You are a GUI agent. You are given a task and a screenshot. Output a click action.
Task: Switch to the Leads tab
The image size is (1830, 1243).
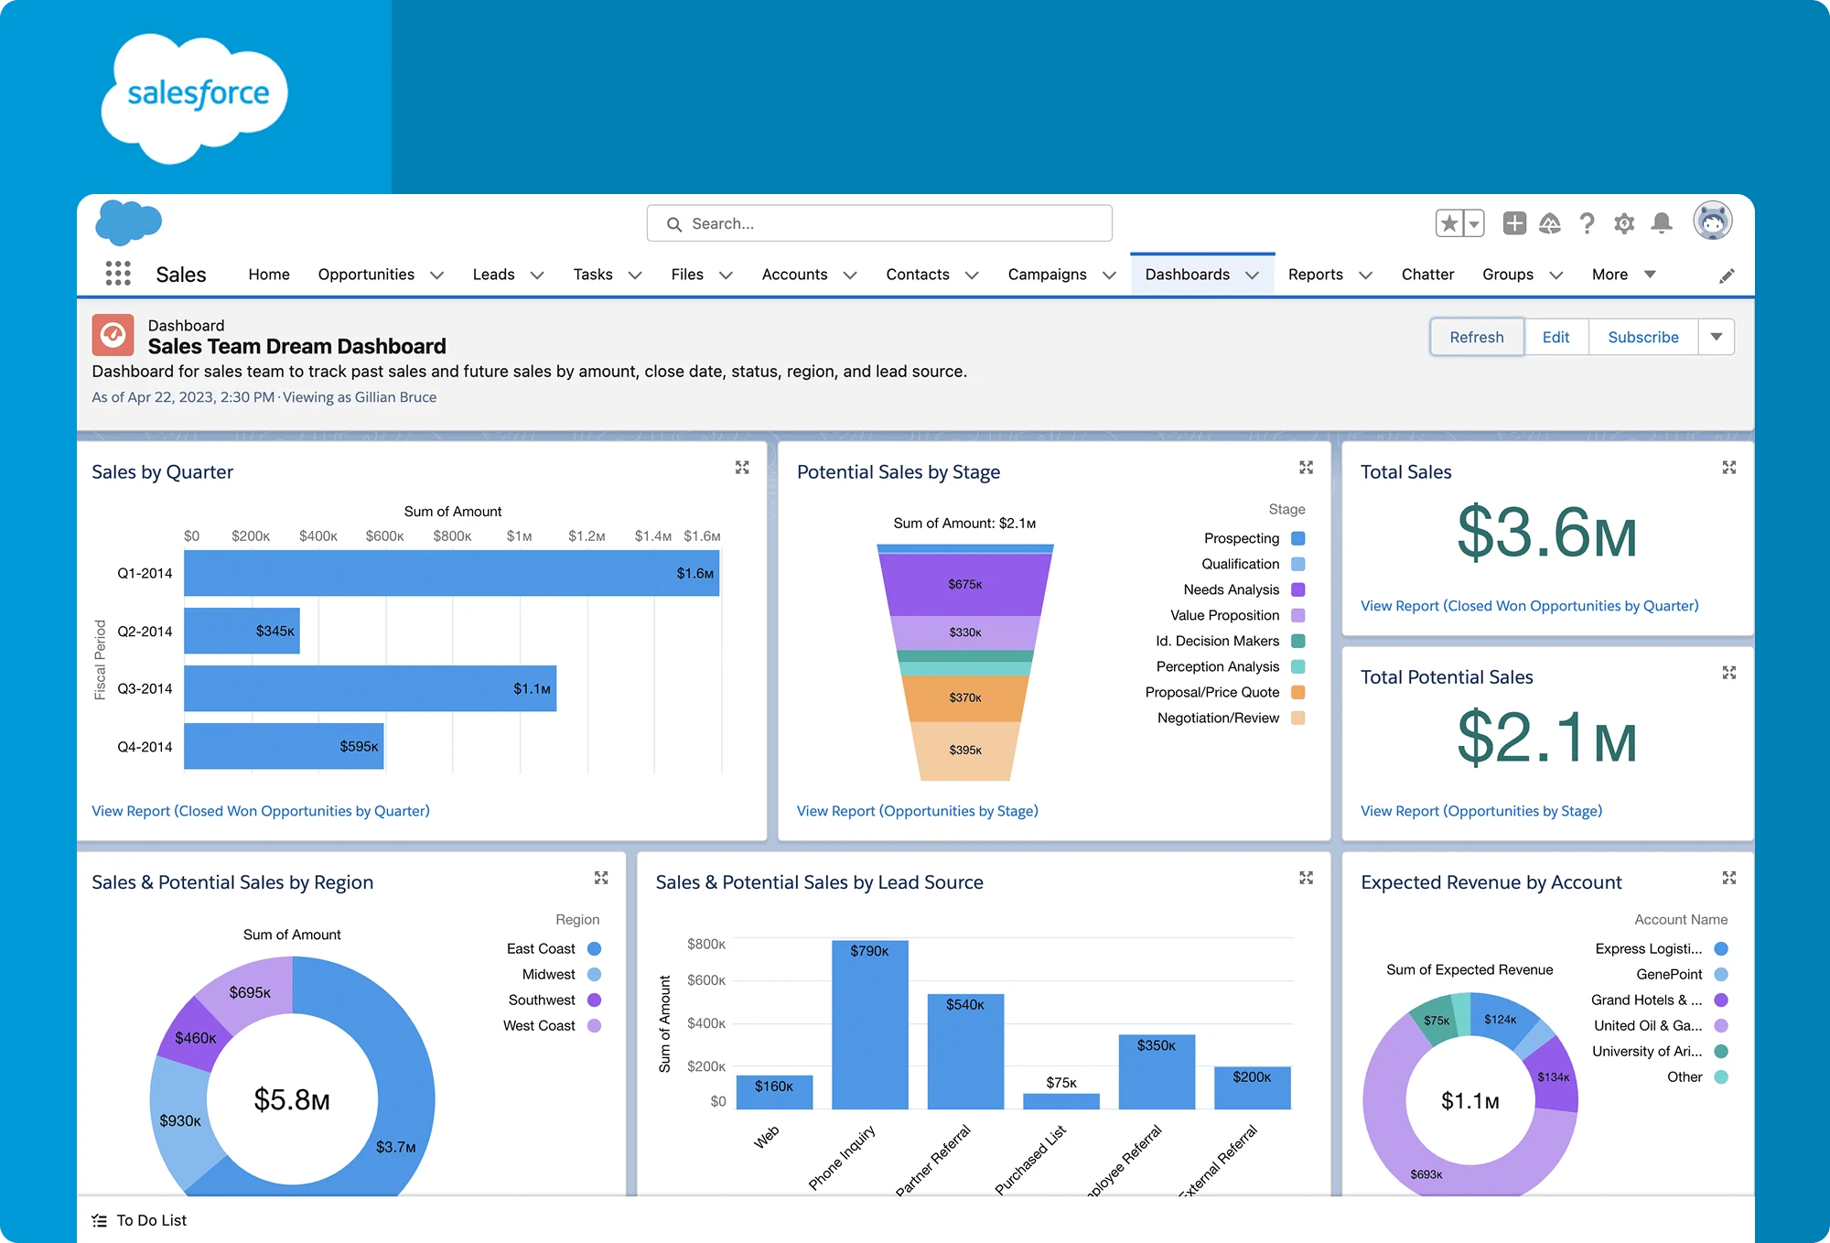pos(493,275)
